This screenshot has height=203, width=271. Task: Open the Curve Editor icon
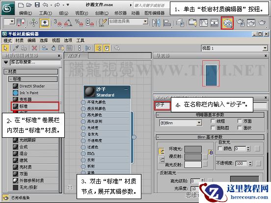pos(203,23)
